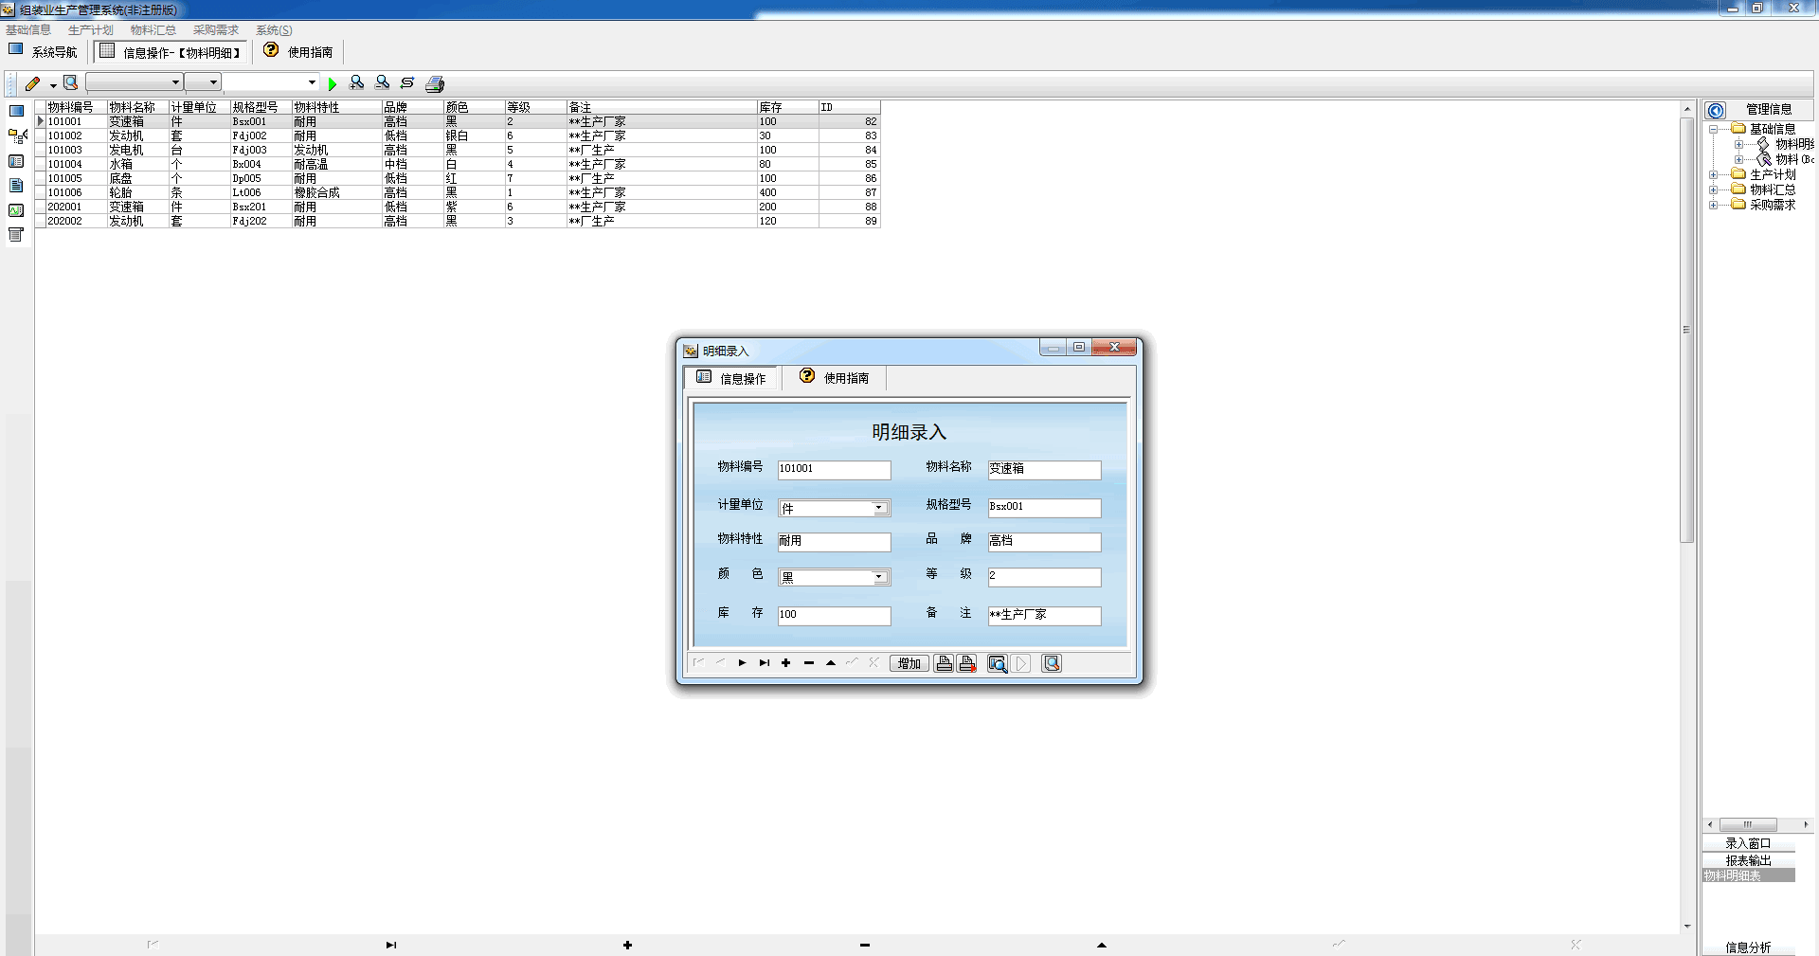Open the 颜色 dropdown in dialog
This screenshot has width=1819, height=956.
point(879,577)
